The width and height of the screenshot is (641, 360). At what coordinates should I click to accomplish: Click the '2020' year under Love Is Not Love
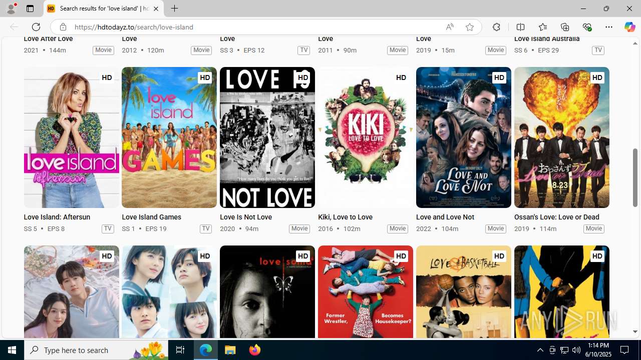click(x=227, y=228)
